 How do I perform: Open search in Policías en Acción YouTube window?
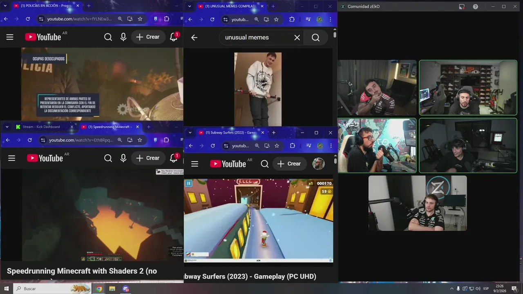click(x=108, y=37)
